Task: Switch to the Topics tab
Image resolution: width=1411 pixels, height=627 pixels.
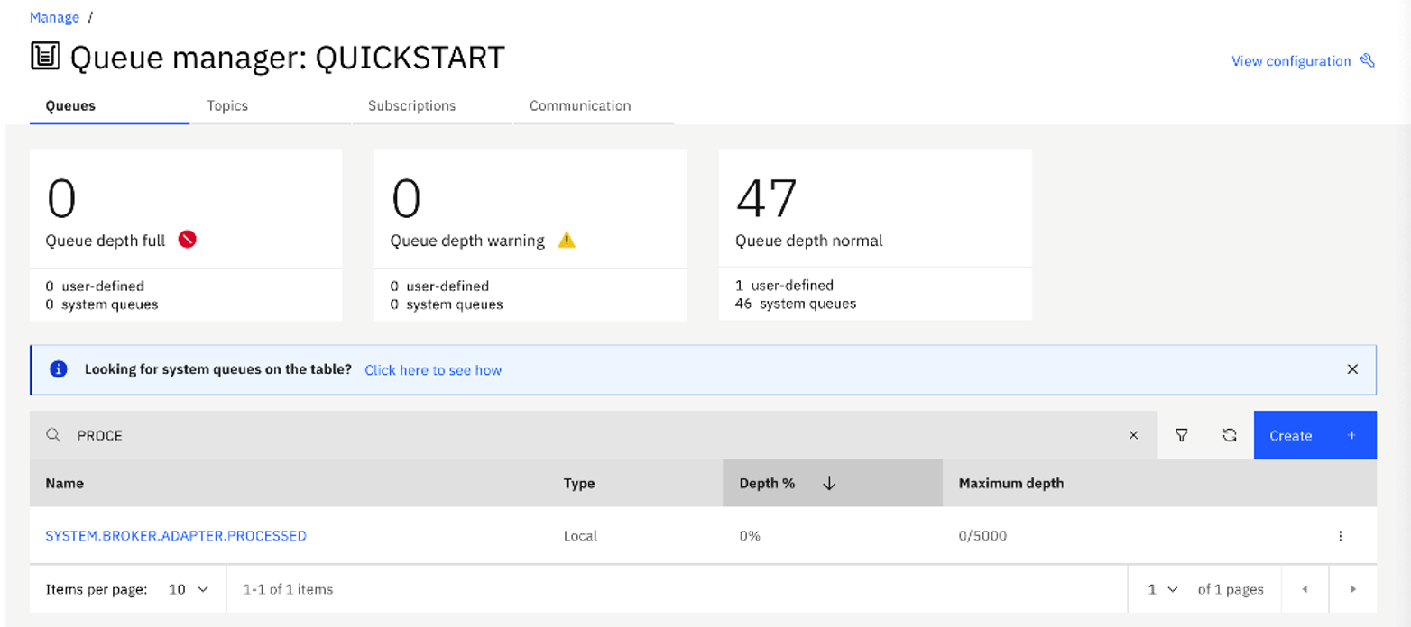Action: coord(226,105)
